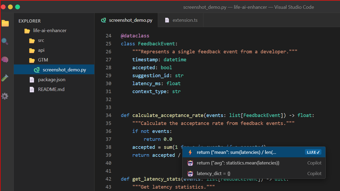Click the Copilot robot icon beside statistics.mean suggestion
Image resolution: width=340 pixels, height=191 pixels.
coord(190,163)
